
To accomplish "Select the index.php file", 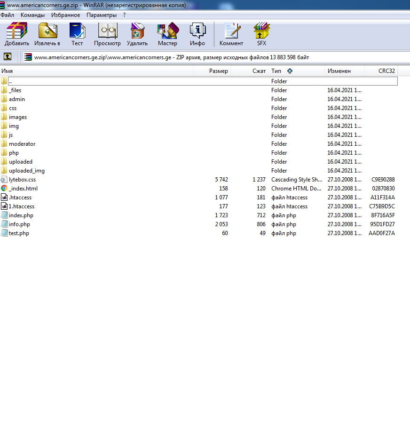I will tap(21, 215).
